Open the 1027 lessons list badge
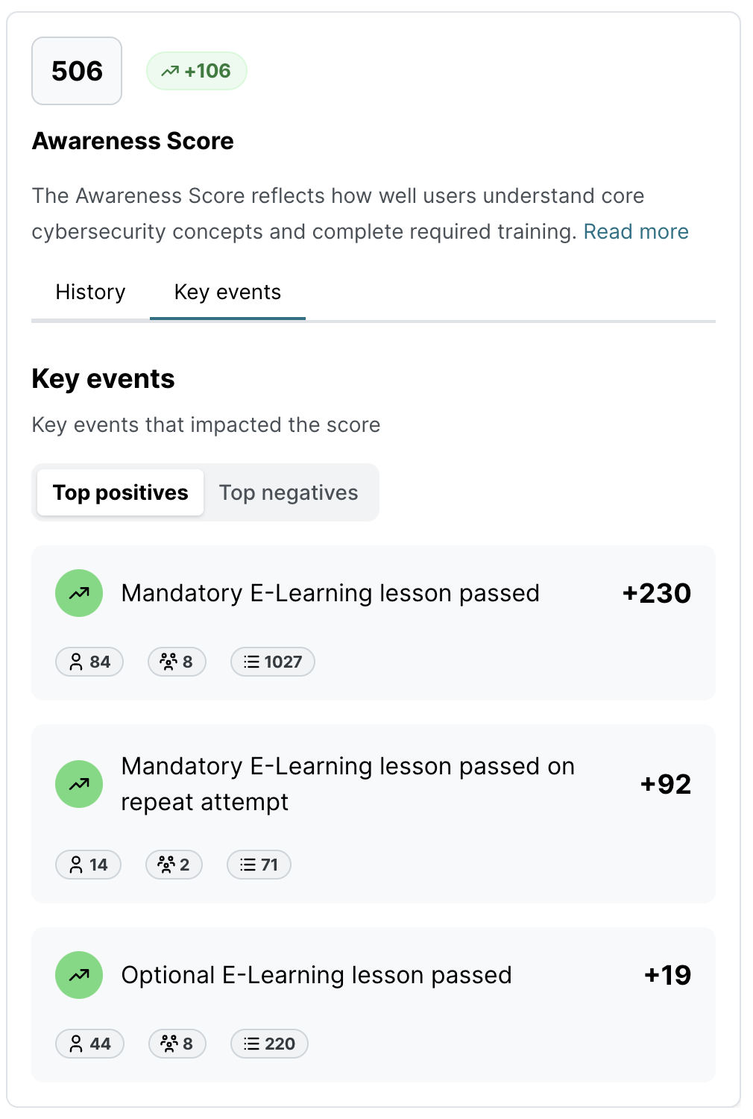The width and height of the screenshot is (753, 1119). tap(273, 662)
